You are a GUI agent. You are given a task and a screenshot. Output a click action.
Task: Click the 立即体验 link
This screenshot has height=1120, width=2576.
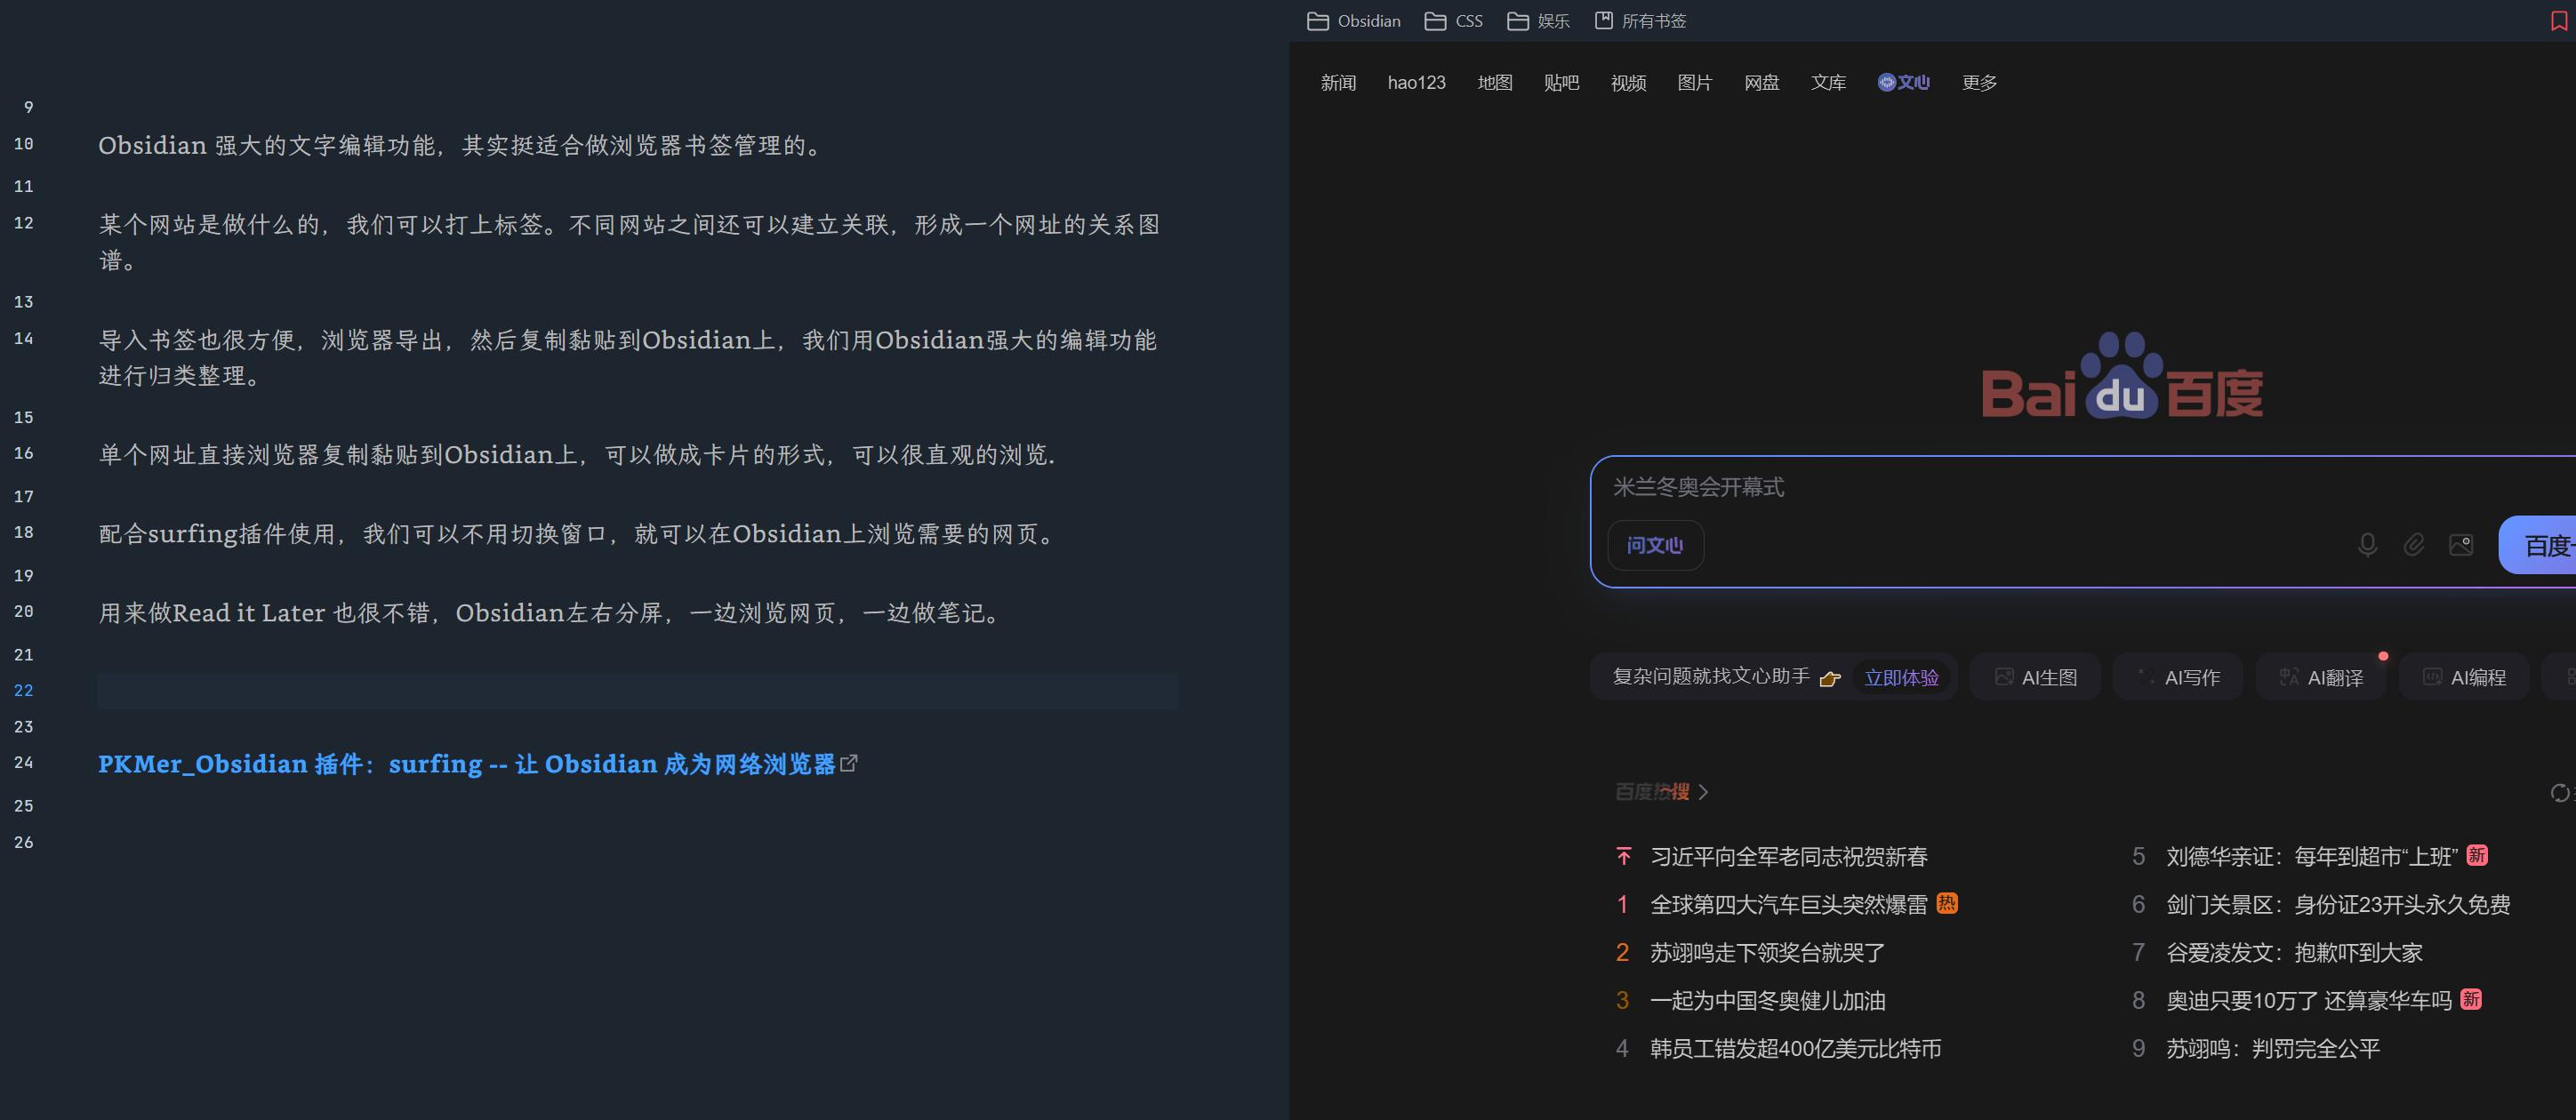point(1901,678)
